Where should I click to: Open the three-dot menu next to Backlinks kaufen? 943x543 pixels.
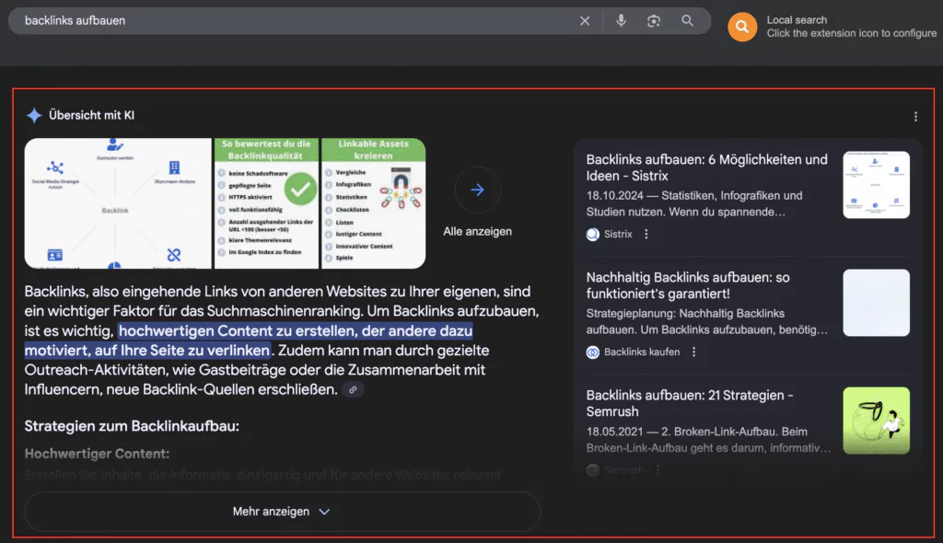pyautogui.click(x=694, y=352)
